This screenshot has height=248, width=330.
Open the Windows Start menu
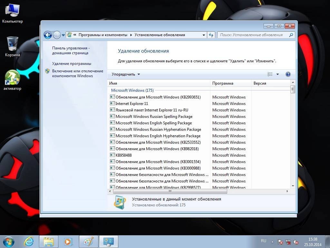pos(9,242)
